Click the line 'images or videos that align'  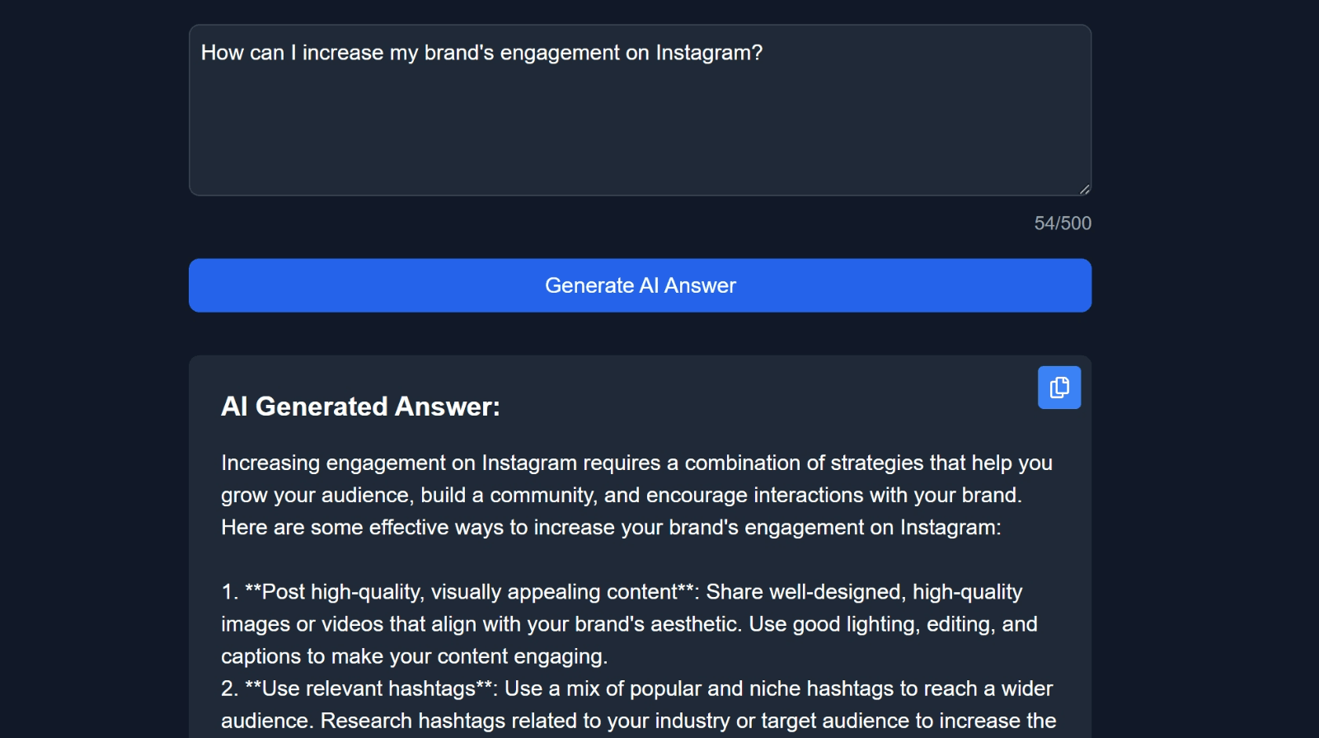click(x=629, y=624)
